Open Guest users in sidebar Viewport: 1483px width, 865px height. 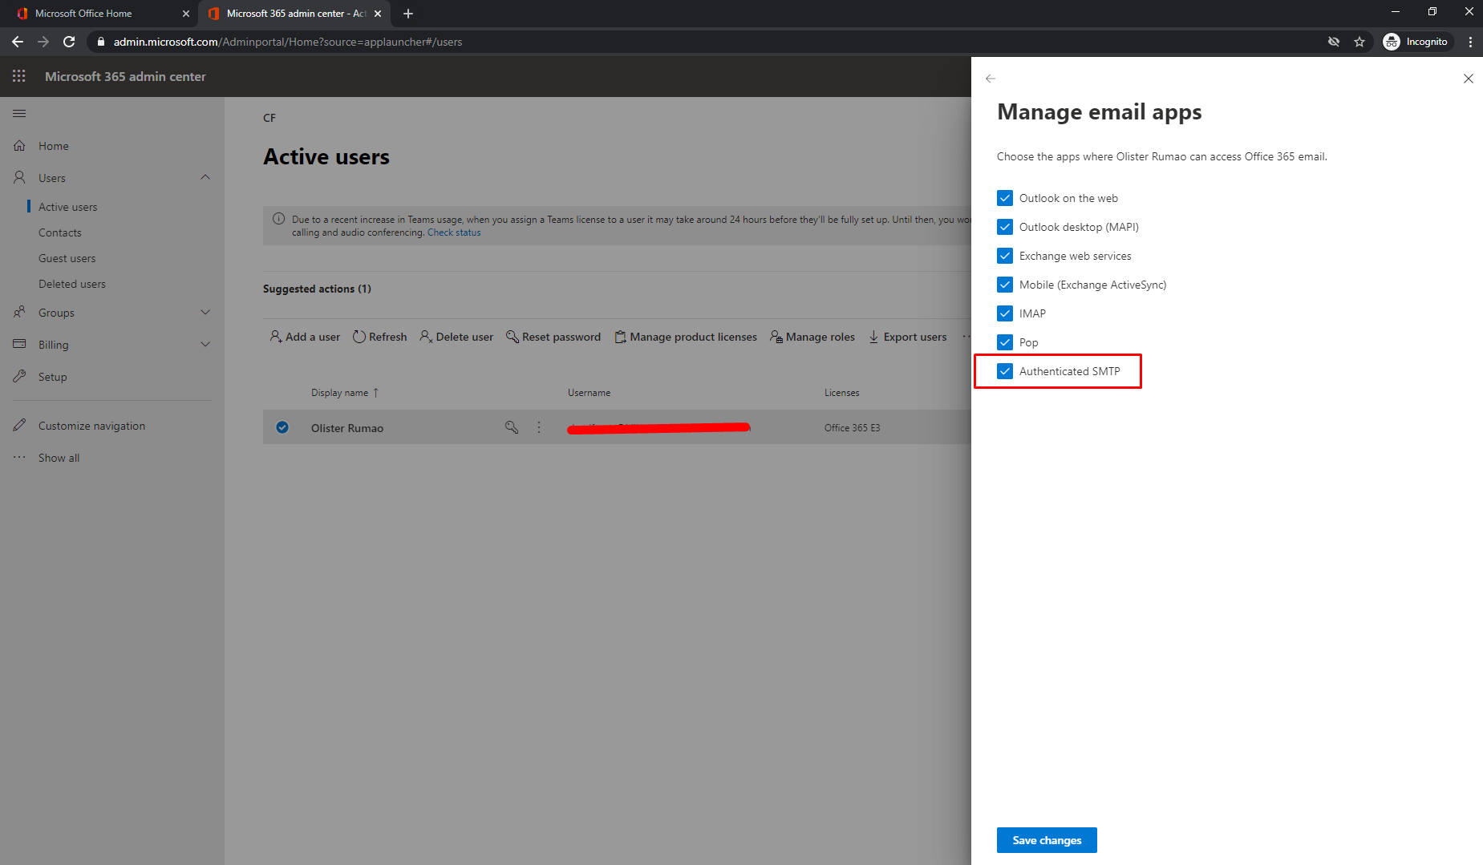pos(67,258)
